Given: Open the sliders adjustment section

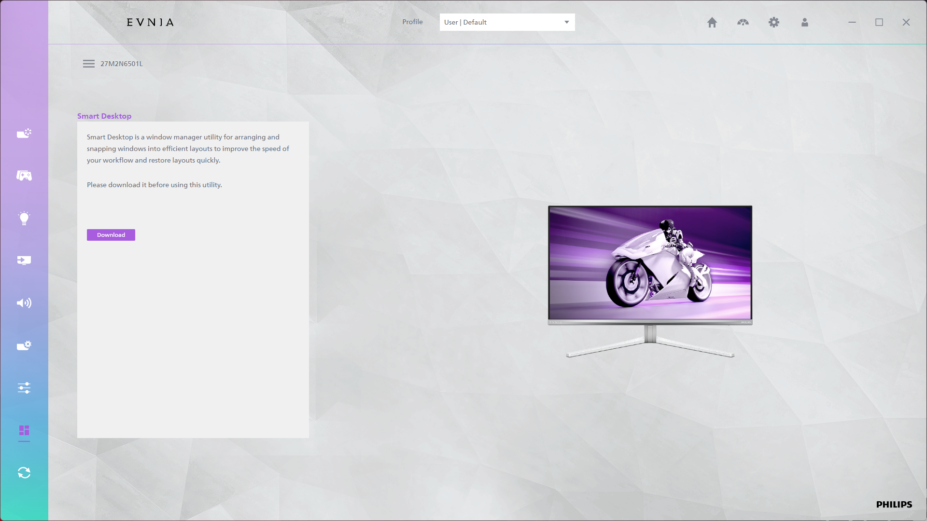Looking at the screenshot, I should [24, 388].
